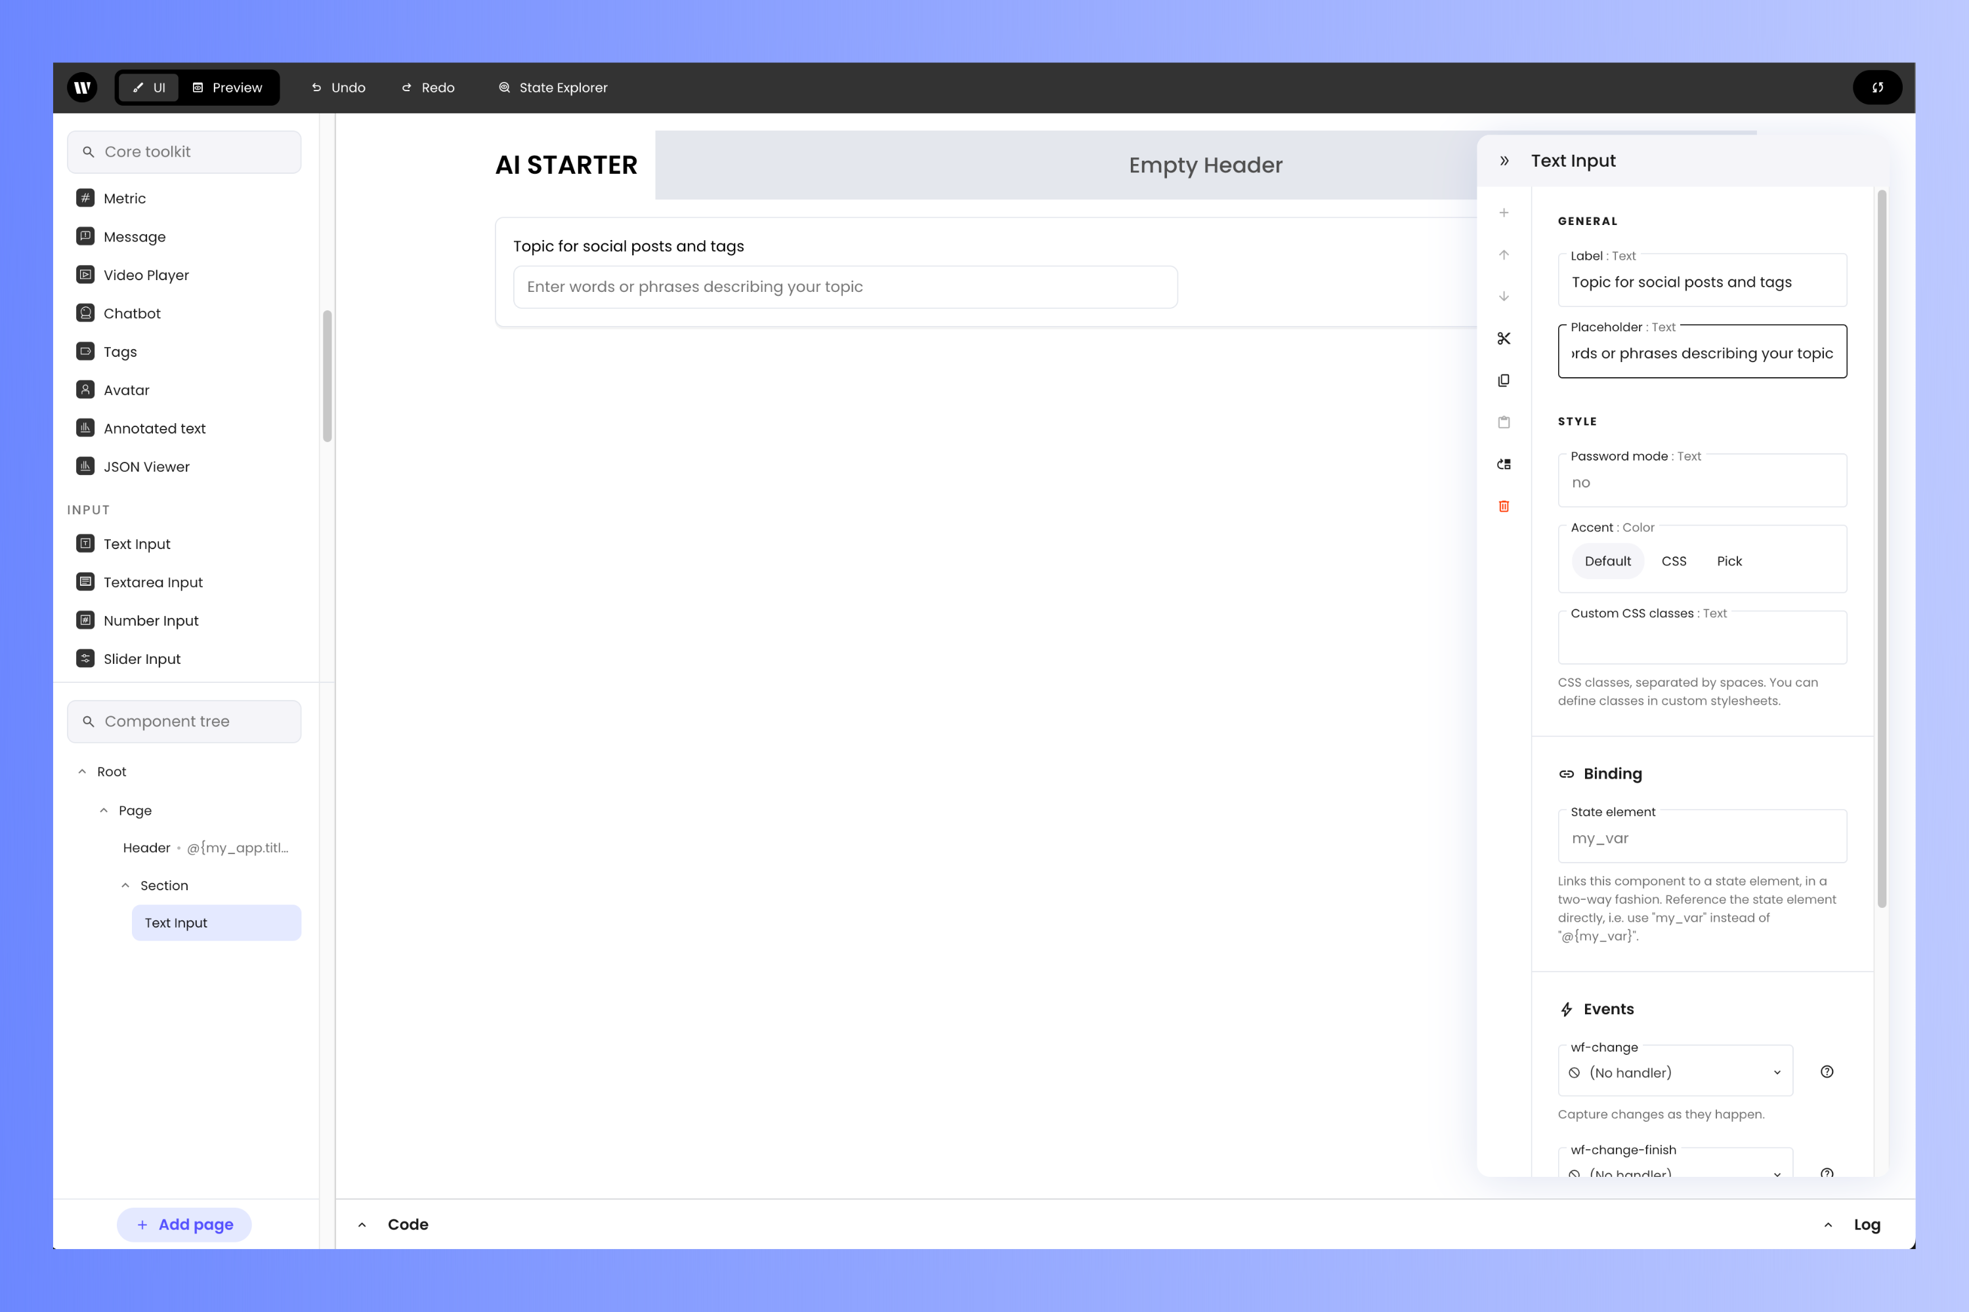Copy the selected component

click(1504, 380)
